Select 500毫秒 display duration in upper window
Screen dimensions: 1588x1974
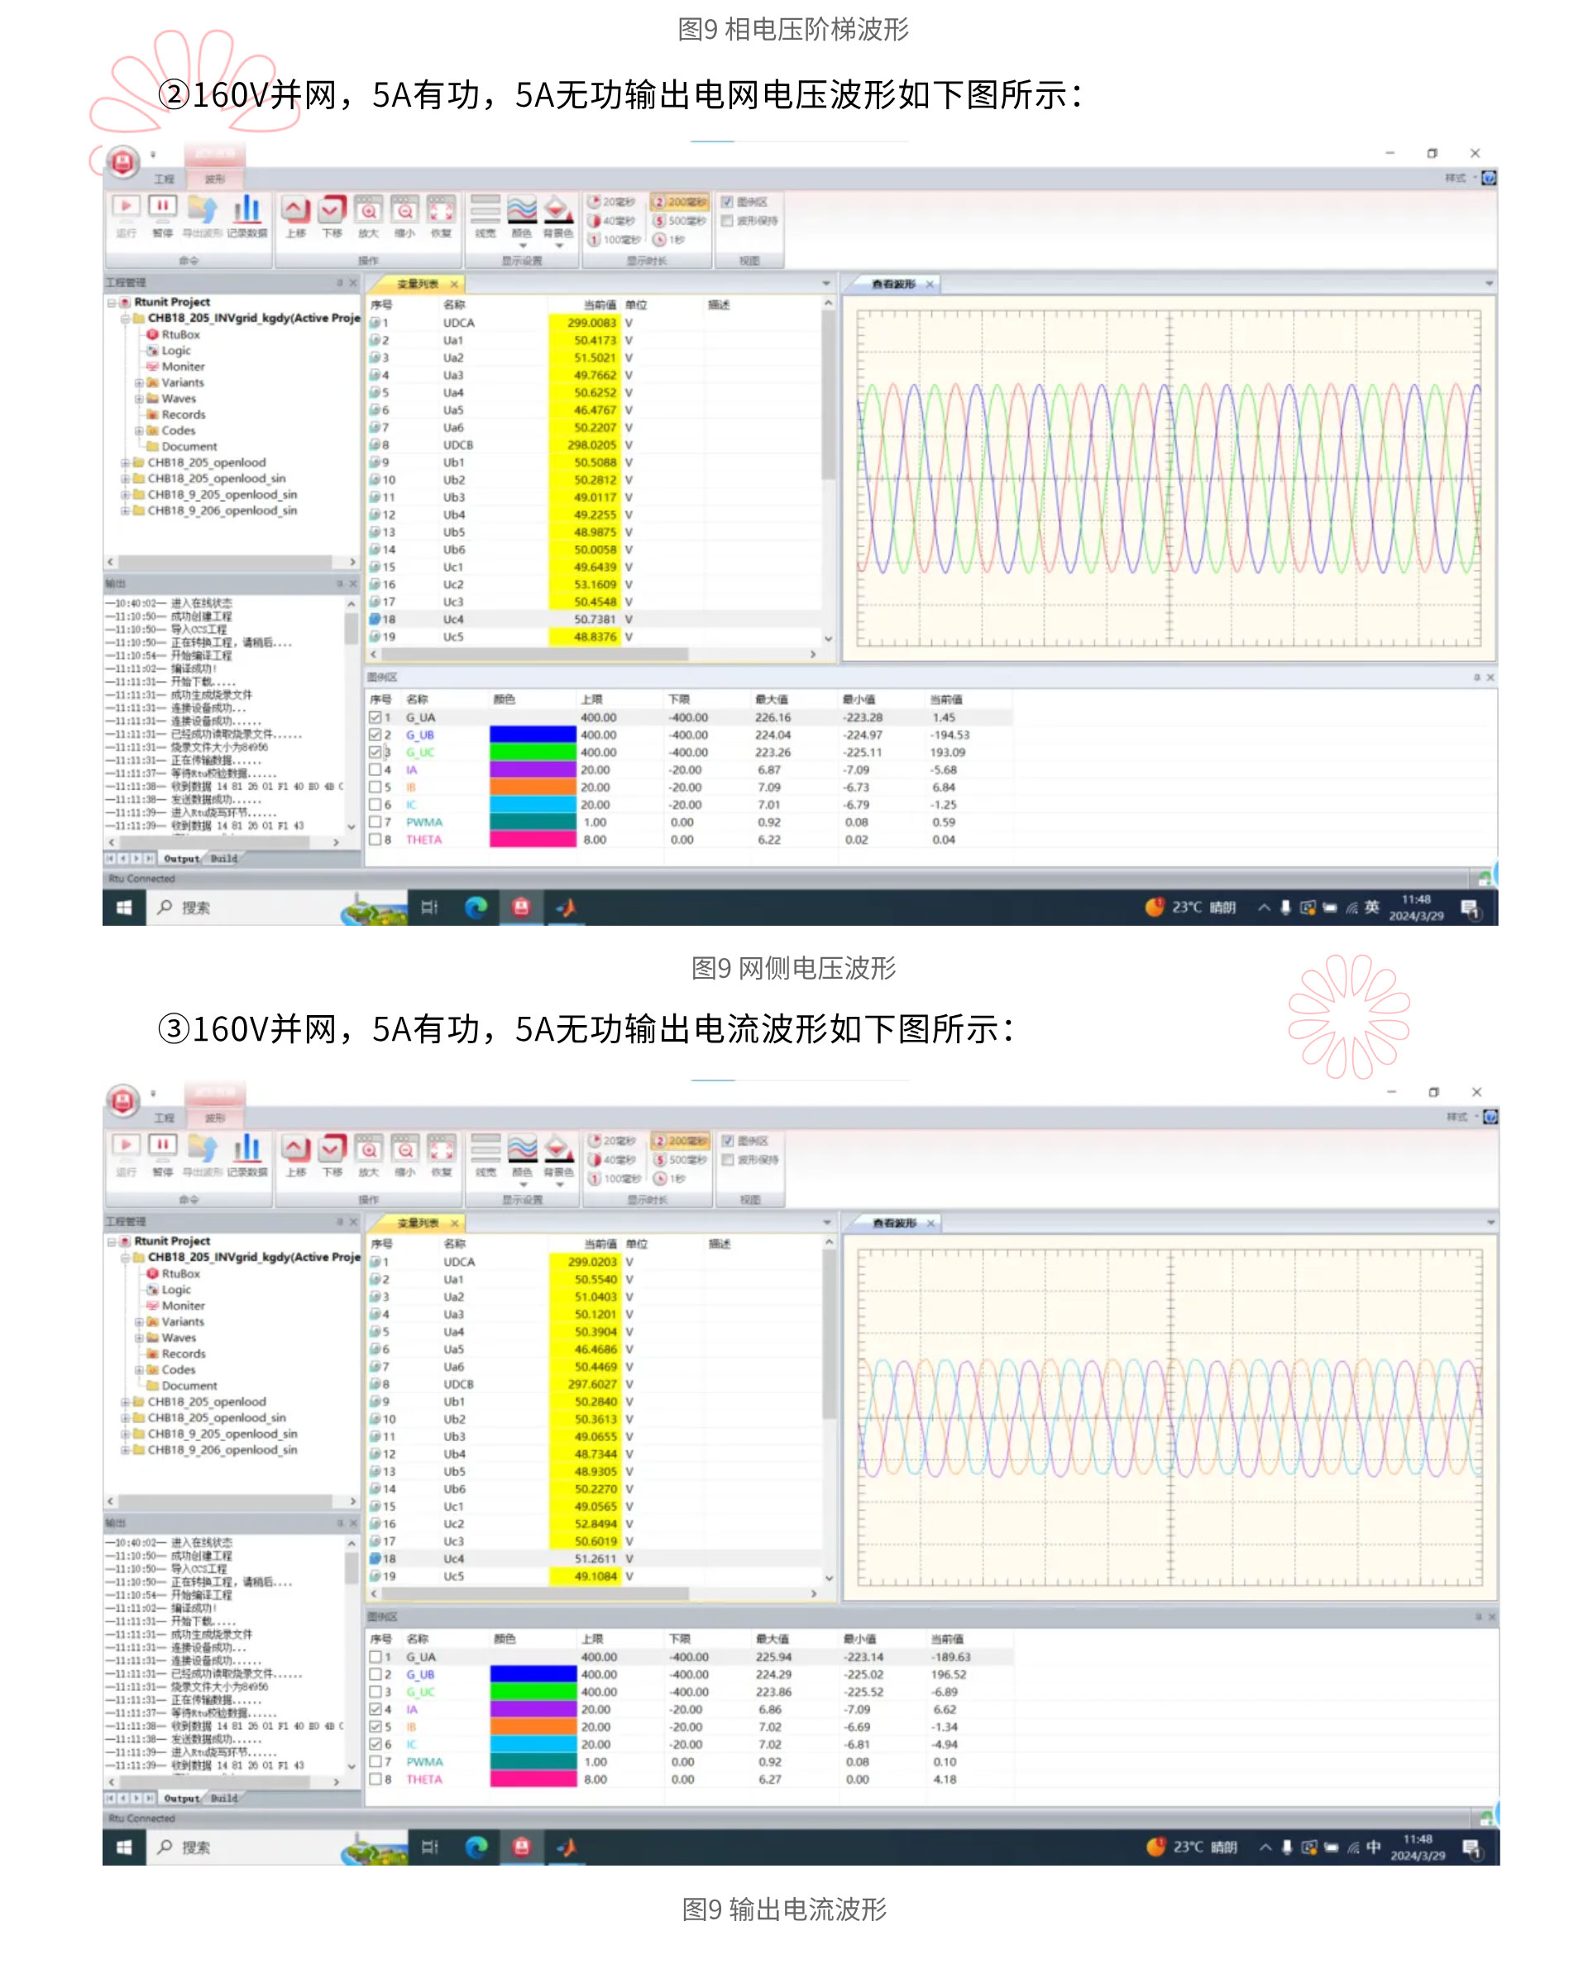click(x=679, y=221)
